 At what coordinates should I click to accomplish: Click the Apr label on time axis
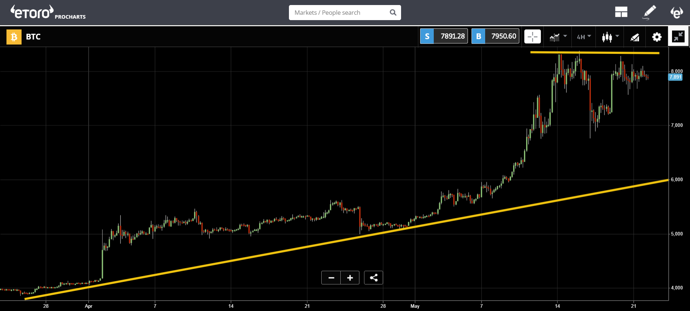[88, 306]
